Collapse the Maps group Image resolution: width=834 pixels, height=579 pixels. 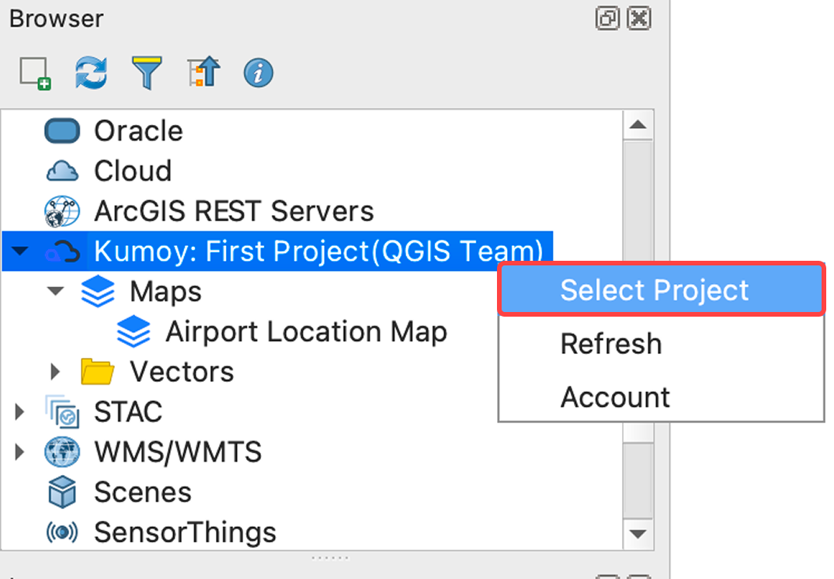(54, 291)
